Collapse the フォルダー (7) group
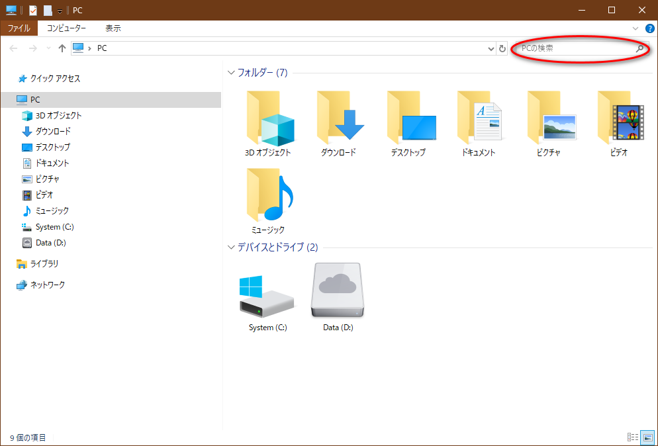Image resolution: width=658 pixels, height=446 pixels. pyautogui.click(x=231, y=73)
